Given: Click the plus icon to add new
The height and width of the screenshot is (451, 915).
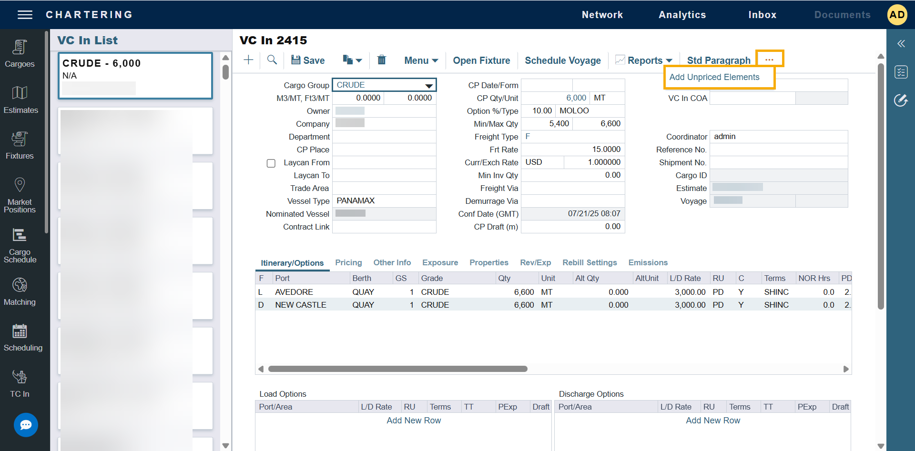Looking at the screenshot, I should click(x=248, y=60).
